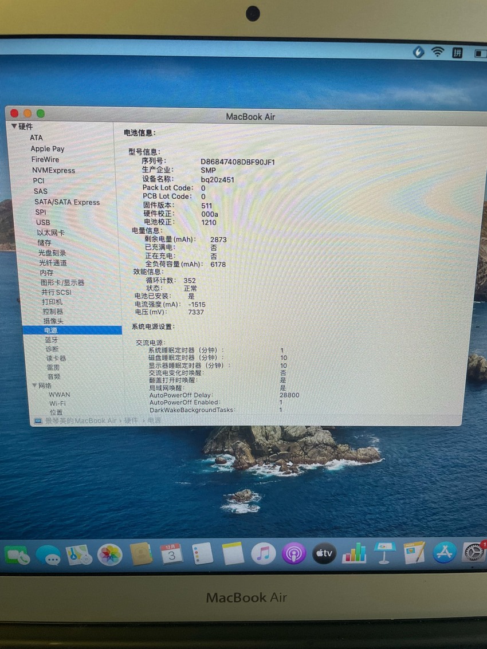487x649 pixels.
Task: Collapse the 网络 network tree section
Action: pyautogui.click(x=35, y=386)
